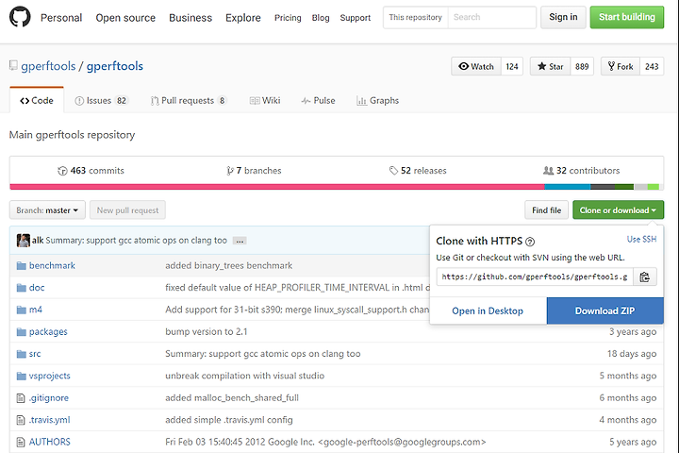Image resolution: width=679 pixels, height=453 pixels.
Task: Click the vsprojects folder icon
Action: [21, 376]
